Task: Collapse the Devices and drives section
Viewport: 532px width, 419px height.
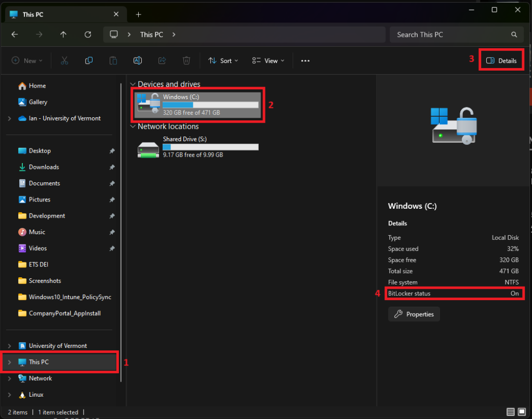Action: [x=133, y=84]
